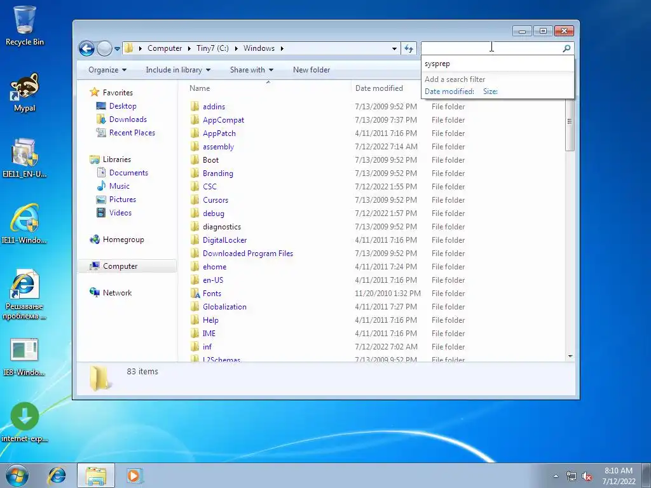Select the AppPatch folder
The image size is (651, 488).
(219, 133)
